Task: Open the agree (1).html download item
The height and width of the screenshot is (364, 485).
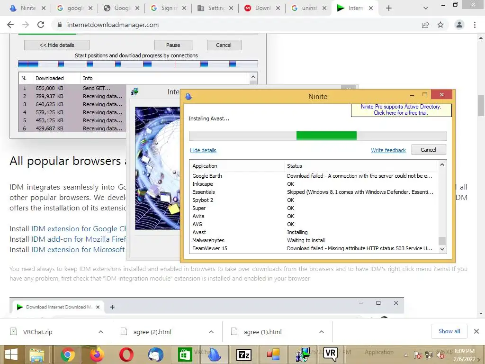Action: point(262,332)
